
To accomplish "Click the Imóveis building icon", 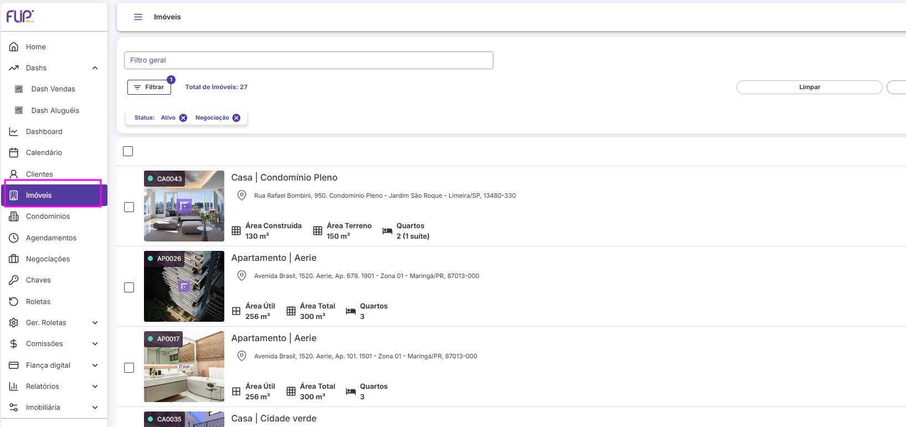I will coord(14,196).
